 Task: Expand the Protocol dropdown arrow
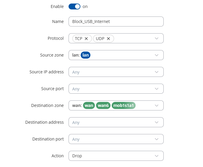[157, 39]
